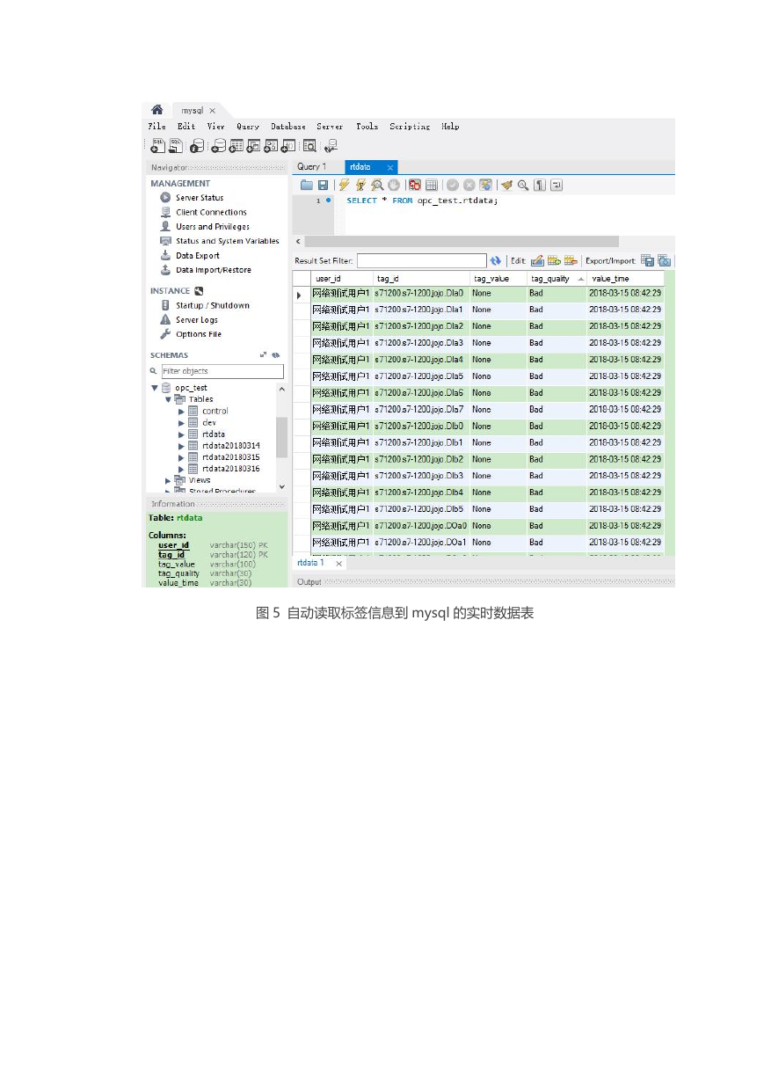Expand the rtdata20180314 table node
The image size is (764, 1080).
[181, 446]
